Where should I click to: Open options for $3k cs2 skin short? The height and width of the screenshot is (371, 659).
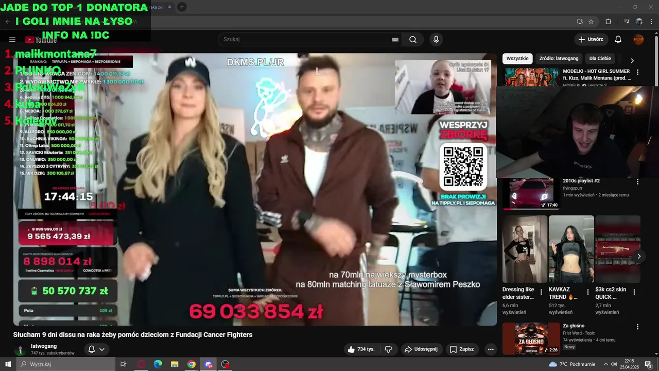[x=634, y=292]
